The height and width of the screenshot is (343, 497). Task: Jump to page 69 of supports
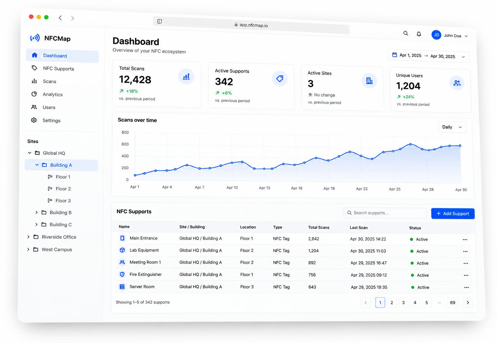453,303
